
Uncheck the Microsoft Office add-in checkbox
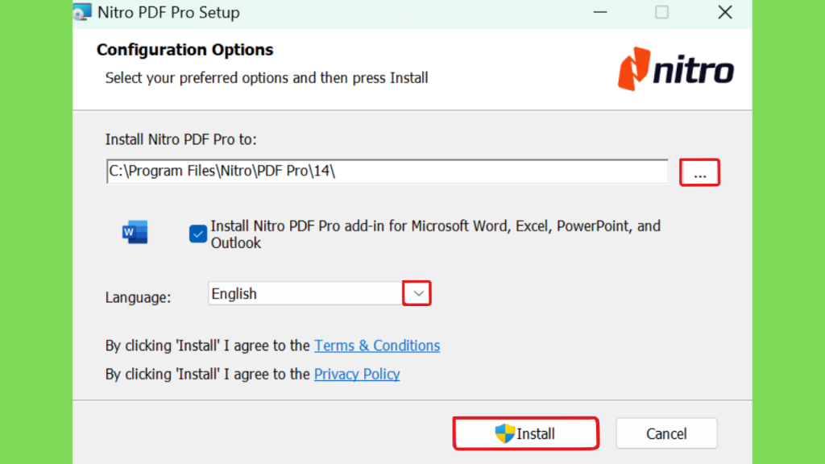click(198, 234)
